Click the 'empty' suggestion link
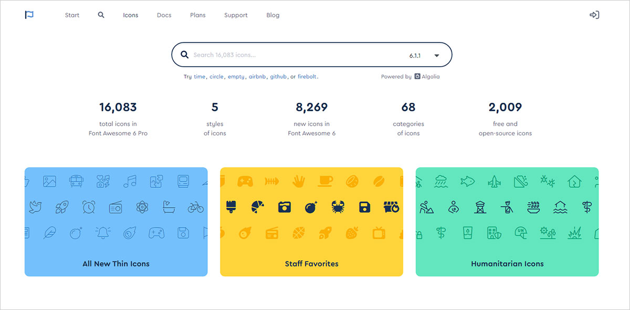The width and height of the screenshot is (630, 310). click(236, 77)
